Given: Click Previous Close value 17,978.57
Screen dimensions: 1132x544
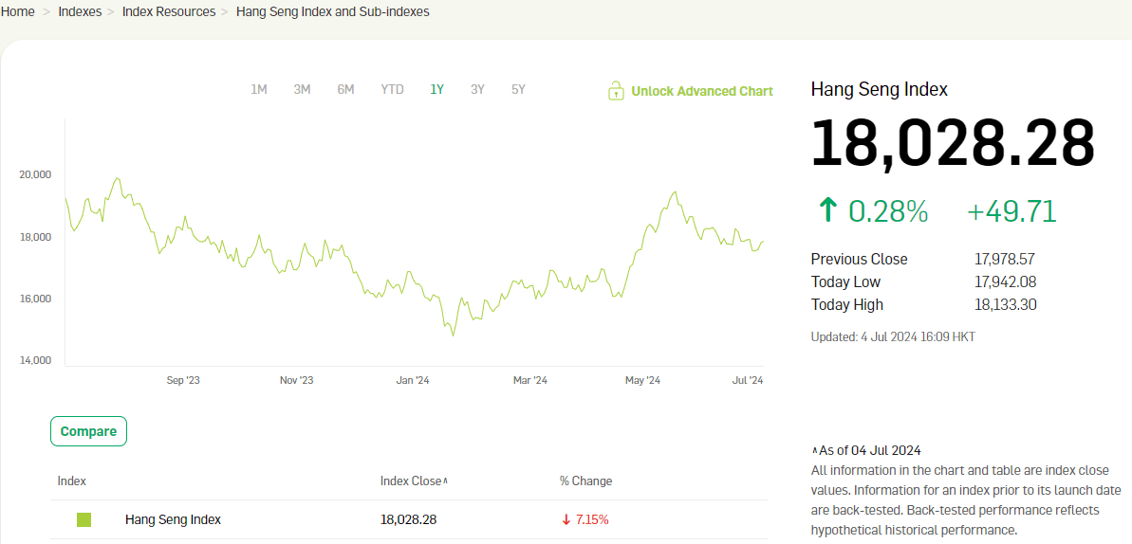Looking at the screenshot, I should coord(1005,259).
